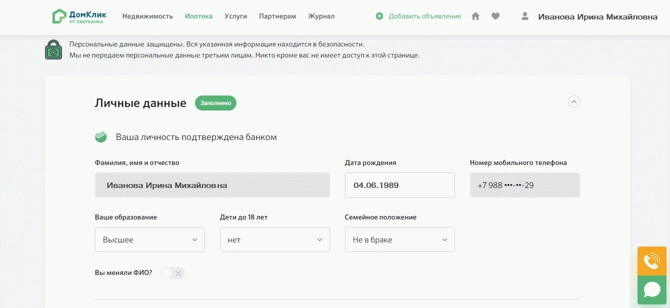Open the 'Дети до 18 лет' dropdown

(274, 239)
